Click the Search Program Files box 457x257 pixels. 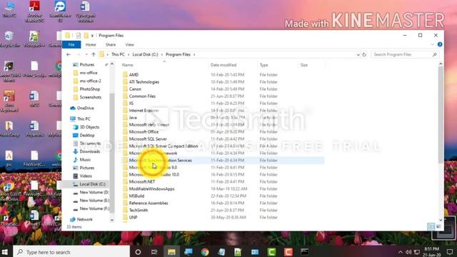pos(405,54)
